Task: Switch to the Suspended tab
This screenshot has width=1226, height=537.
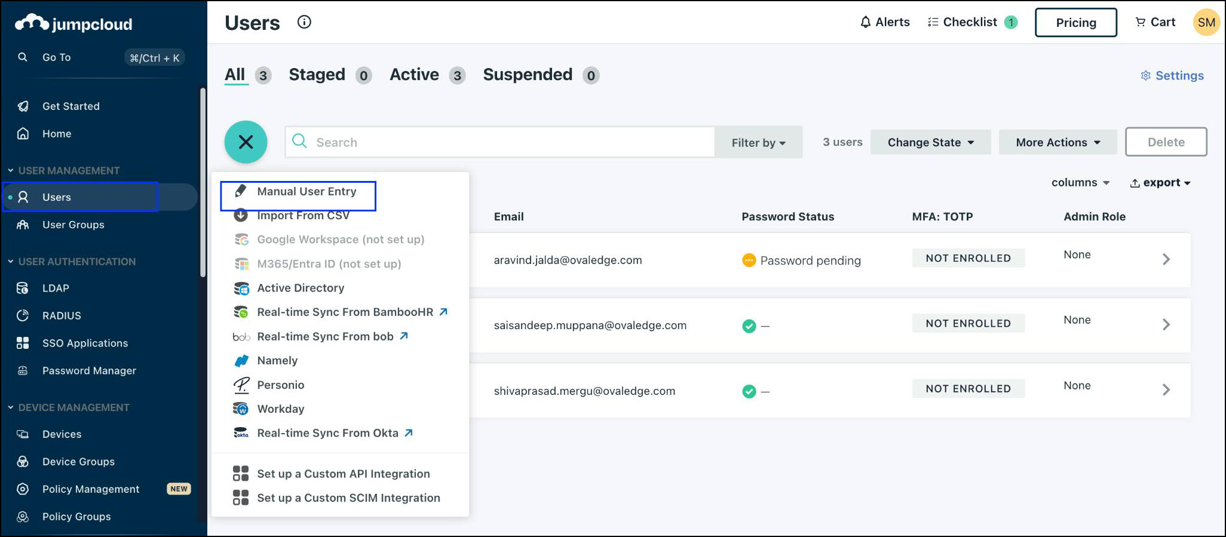Action: (x=528, y=75)
